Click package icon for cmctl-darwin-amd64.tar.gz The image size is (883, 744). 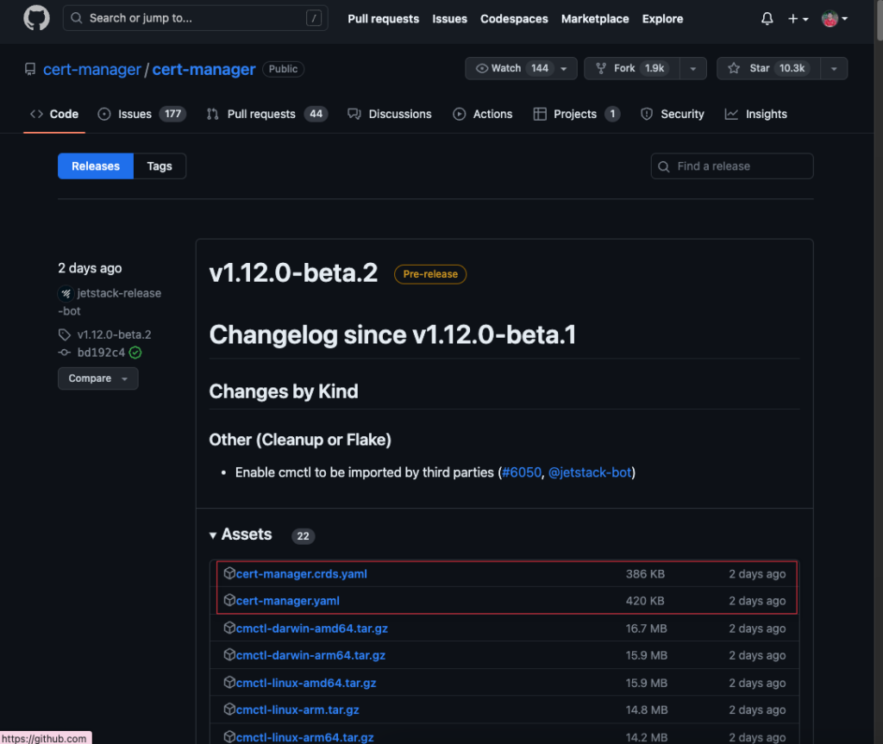tap(229, 628)
